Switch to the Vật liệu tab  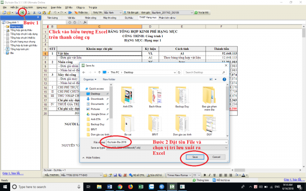tap(71, 18)
